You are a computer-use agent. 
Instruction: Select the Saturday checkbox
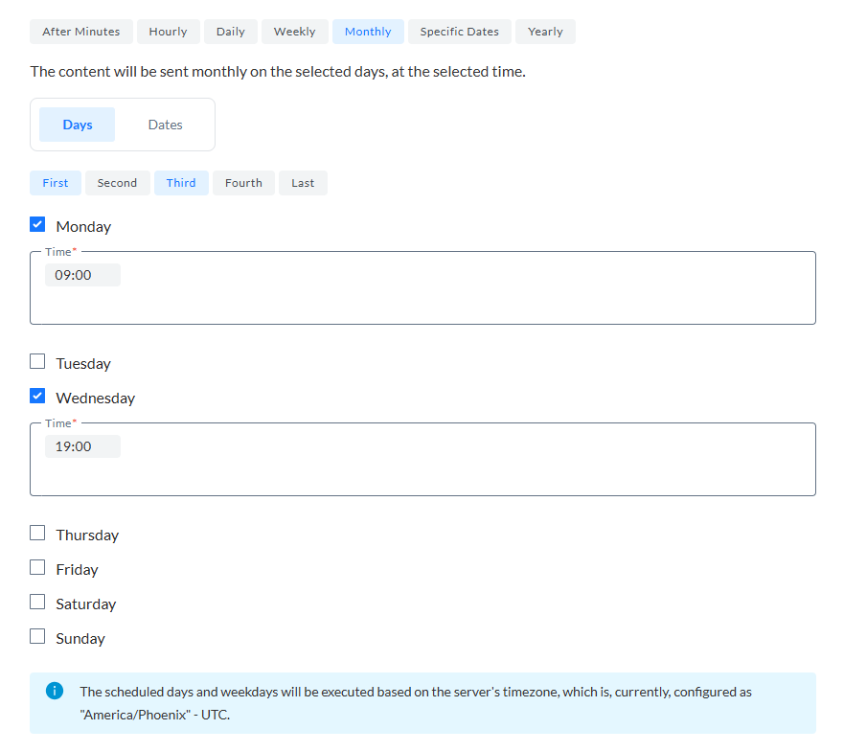(x=37, y=603)
